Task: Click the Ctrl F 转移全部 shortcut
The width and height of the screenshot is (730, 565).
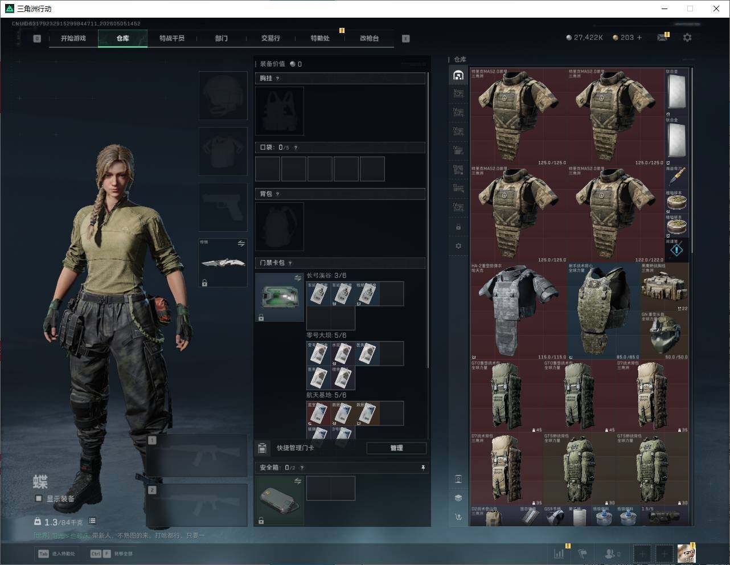Action: [x=112, y=554]
